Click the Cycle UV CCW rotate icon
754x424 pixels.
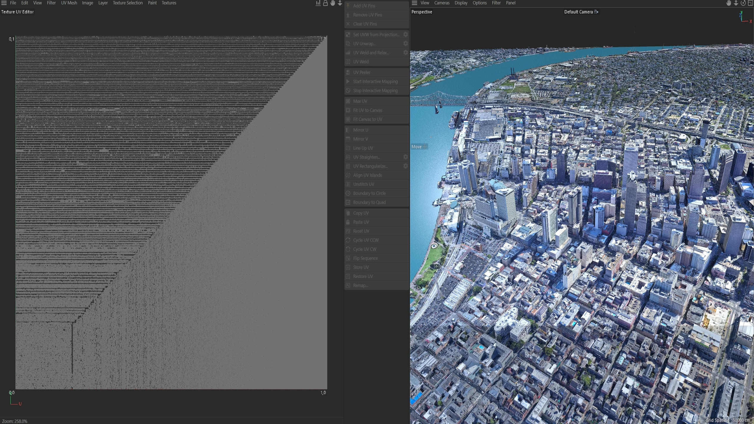[348, 240]
